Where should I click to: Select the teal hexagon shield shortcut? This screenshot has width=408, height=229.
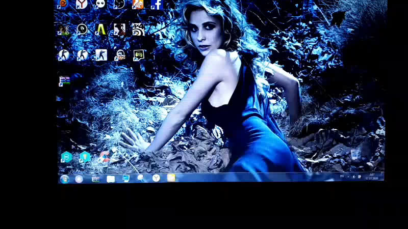pos(85,157)
